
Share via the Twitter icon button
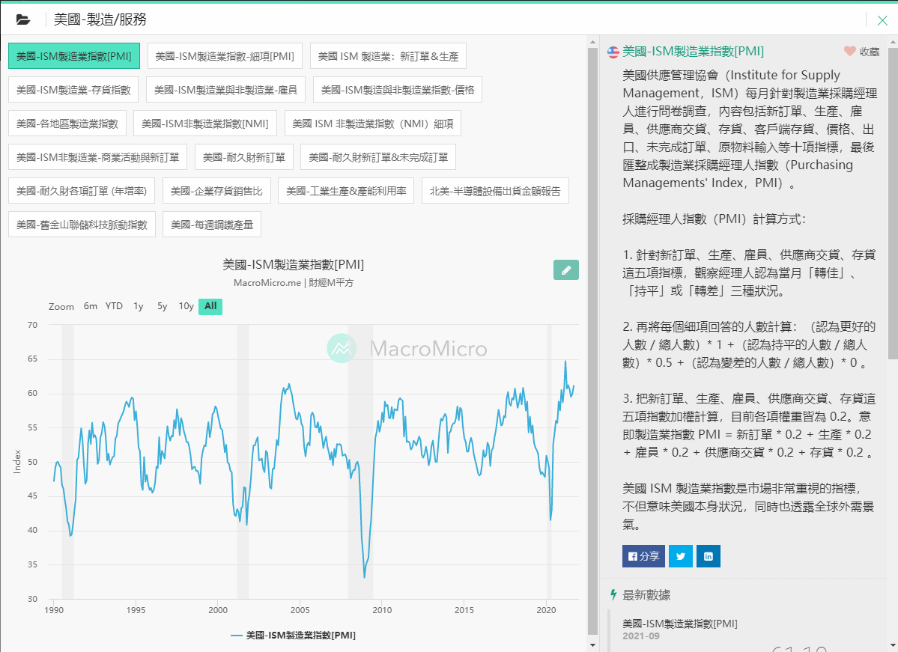click(680, 556)
